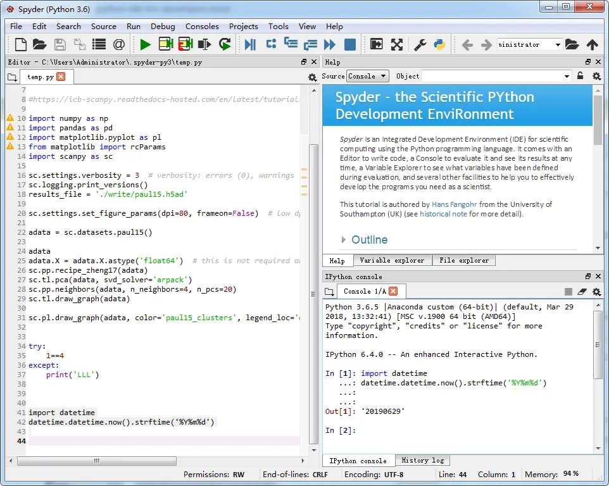Expand Object combo box dropdown arrow
Image resolution: width=609 pixels, height=486 pixels.
[567, 76]
